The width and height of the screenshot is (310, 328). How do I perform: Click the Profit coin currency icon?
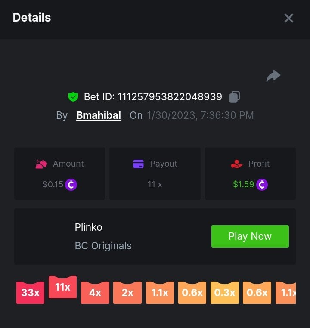pos(262,185)
